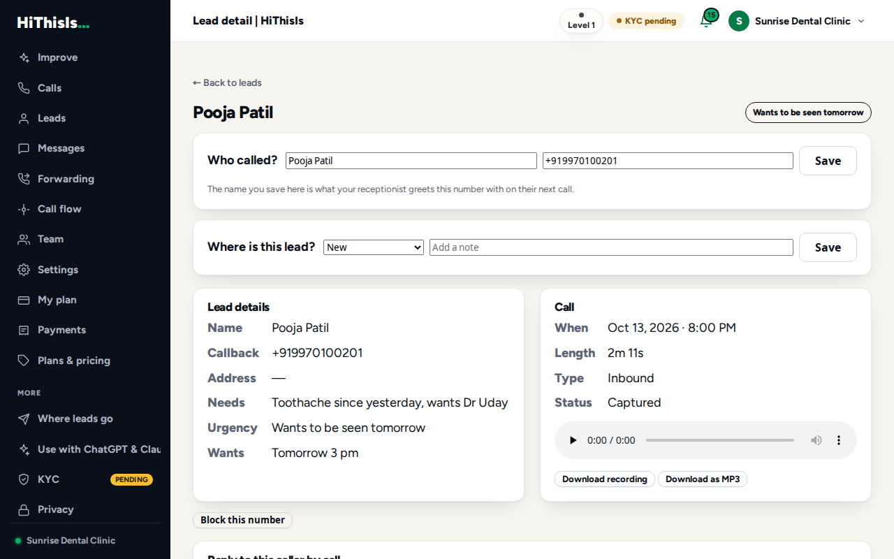Click the Leads person icon
This screenshot has height=559, width=894.
coord(24,118)
